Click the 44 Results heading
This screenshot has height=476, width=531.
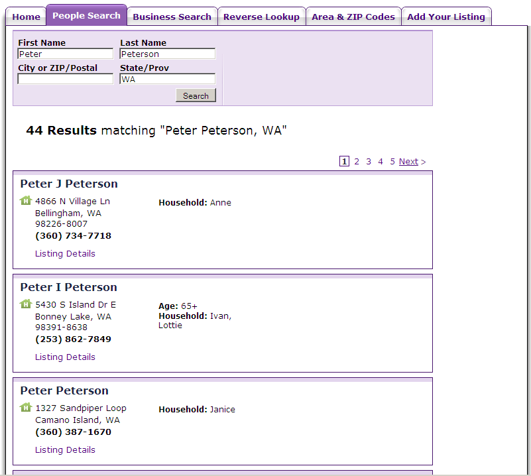(61, 130)
